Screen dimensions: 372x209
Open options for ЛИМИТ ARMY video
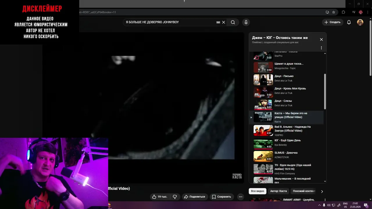pyautogui.click(x=325, y=200)
